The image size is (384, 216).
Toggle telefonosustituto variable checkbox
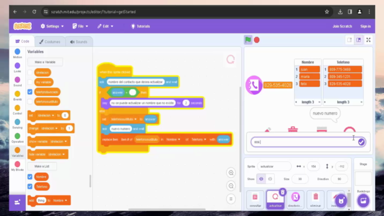click(x=30, y=101)
